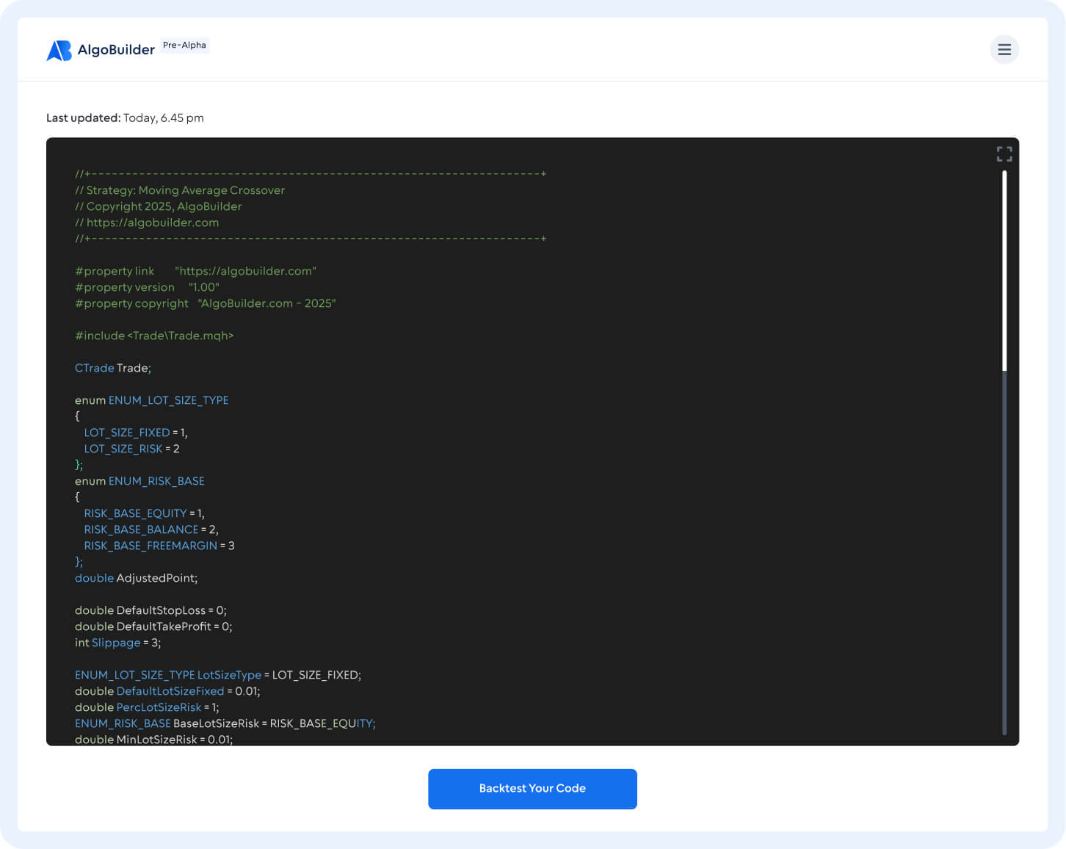Click the menu lines icon in the header
1066x849 pixels.
[1004, 49]
